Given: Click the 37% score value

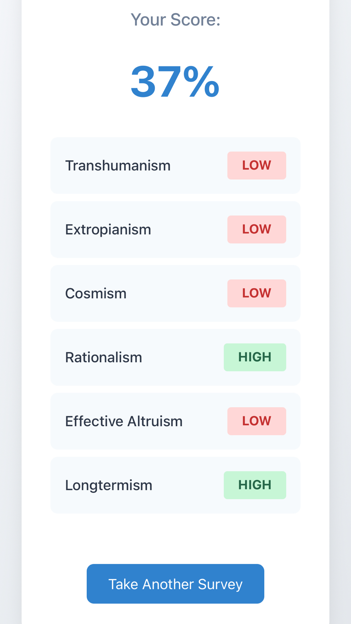Looking at the screenshot, I should [x=175, y=82].
